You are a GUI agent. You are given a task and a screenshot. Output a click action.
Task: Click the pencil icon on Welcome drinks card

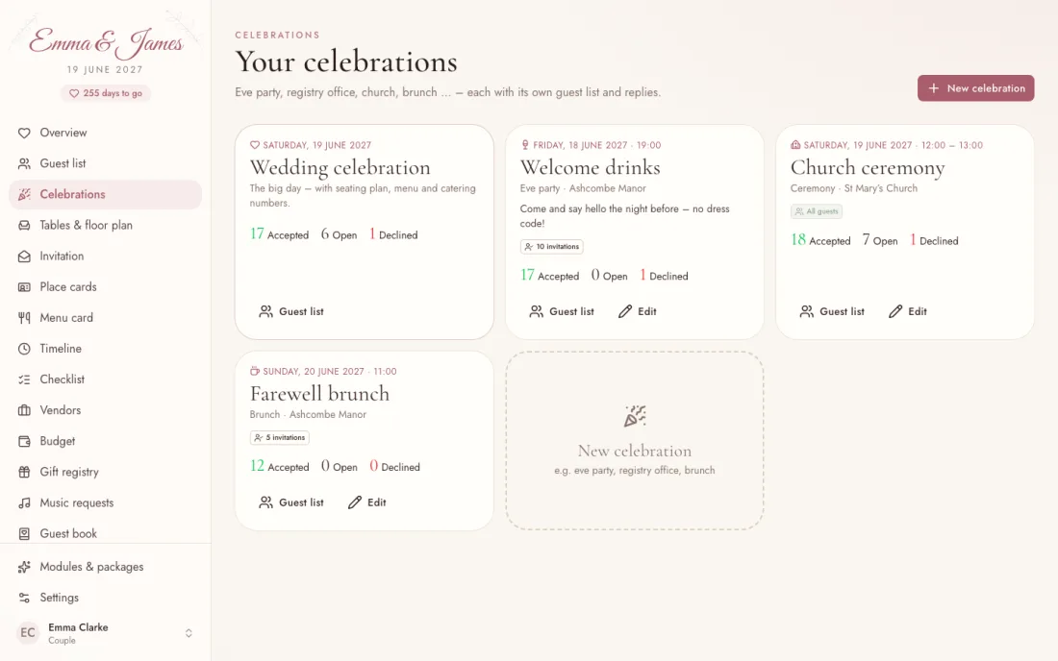coord(625,311)
